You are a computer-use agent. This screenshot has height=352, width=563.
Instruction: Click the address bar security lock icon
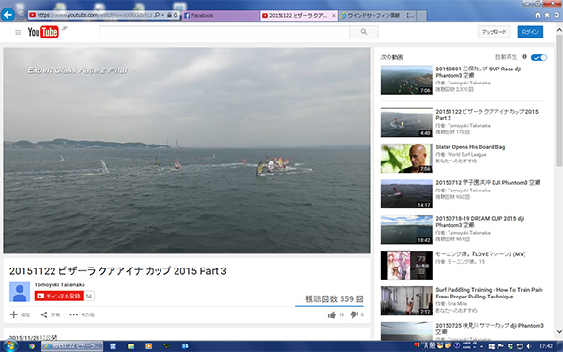(x=169, y=15)
